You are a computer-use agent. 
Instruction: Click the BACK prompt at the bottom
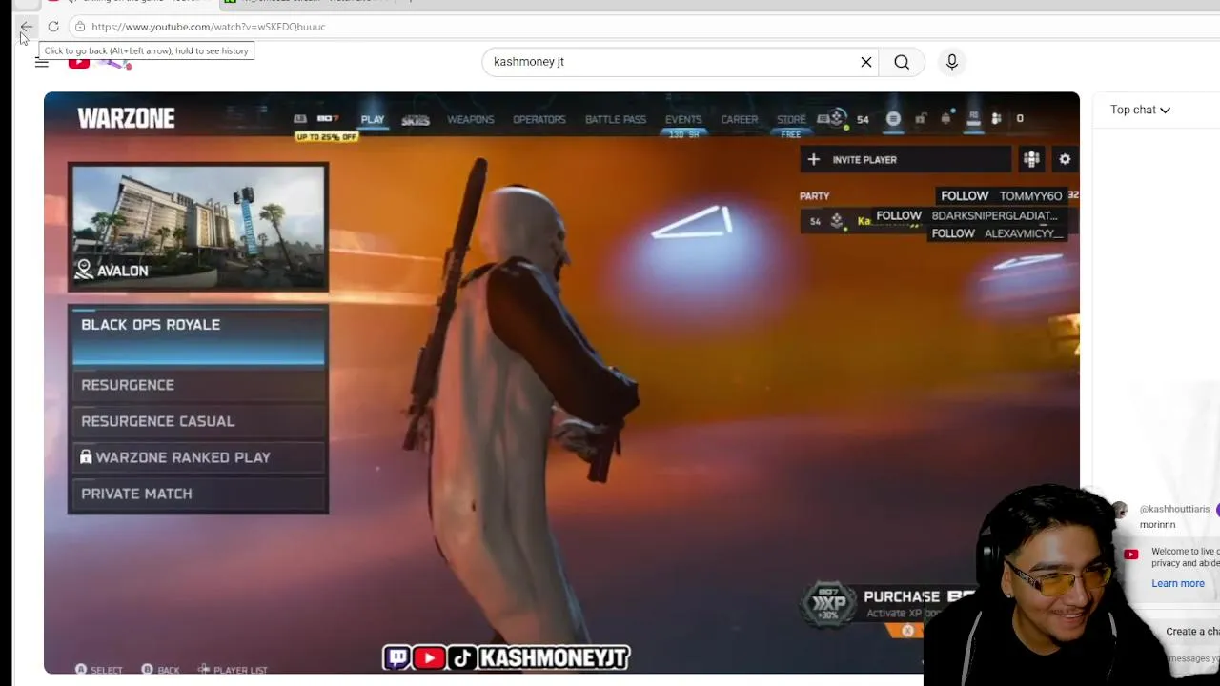(x=160, y=670)
